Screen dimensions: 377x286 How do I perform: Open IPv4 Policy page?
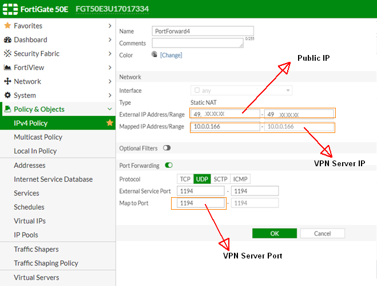58,123
